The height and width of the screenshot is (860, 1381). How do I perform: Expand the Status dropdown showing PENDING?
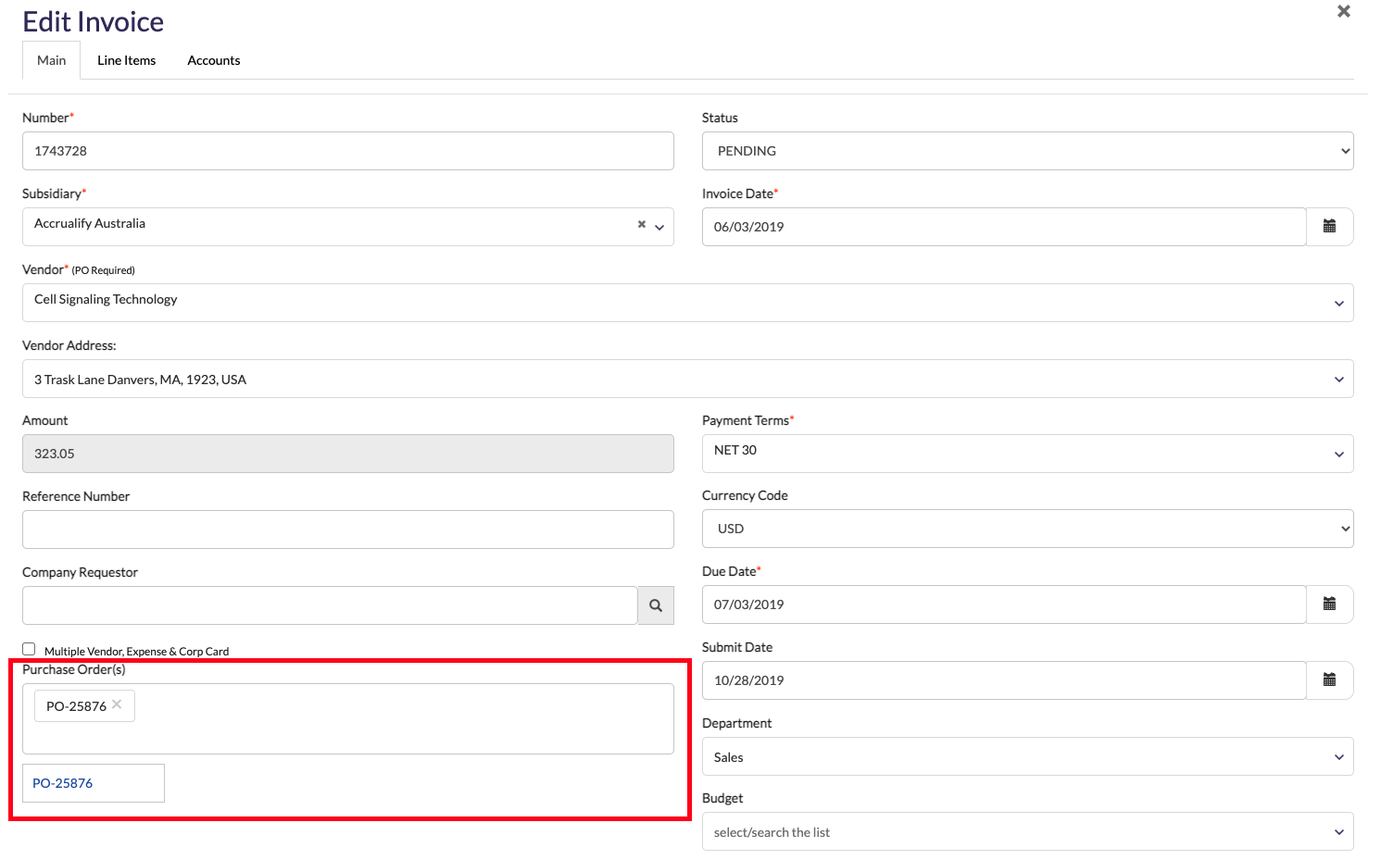(1027, 151)
